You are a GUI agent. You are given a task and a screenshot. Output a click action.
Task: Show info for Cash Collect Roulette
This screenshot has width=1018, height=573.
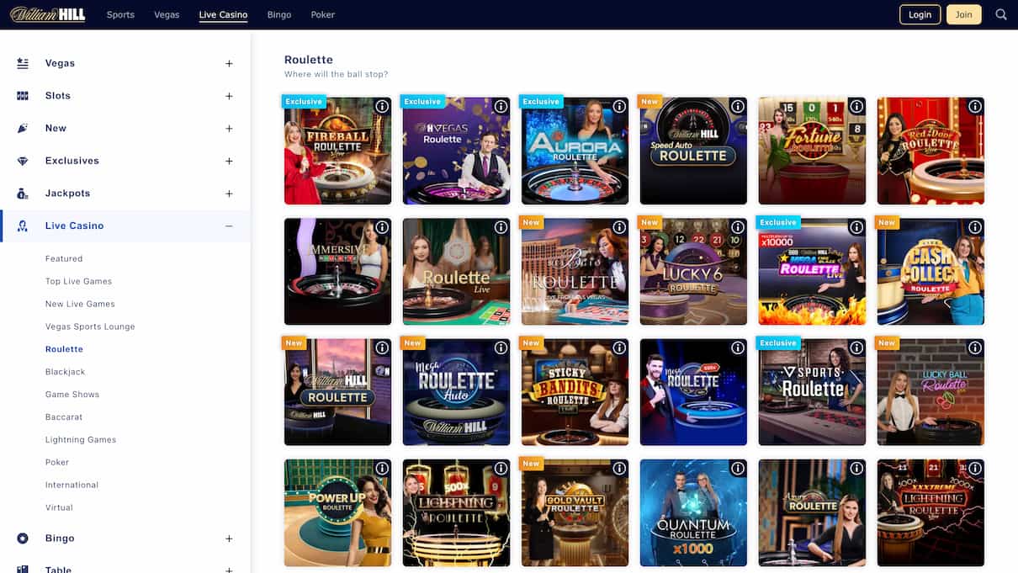tap(975, 227)
